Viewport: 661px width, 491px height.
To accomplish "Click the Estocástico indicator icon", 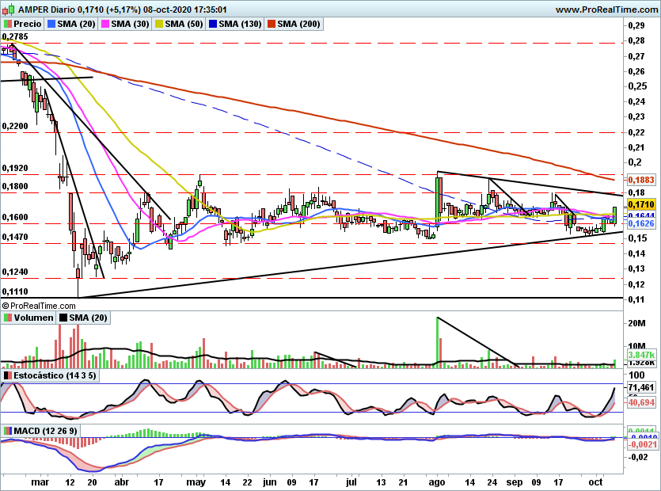I will pyautogui.click(x=8, y=375).
